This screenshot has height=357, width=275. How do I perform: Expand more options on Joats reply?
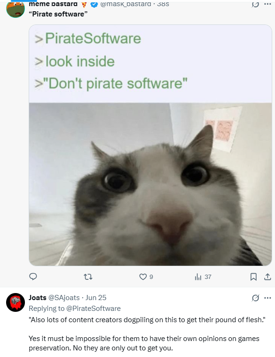pos(267,298)
